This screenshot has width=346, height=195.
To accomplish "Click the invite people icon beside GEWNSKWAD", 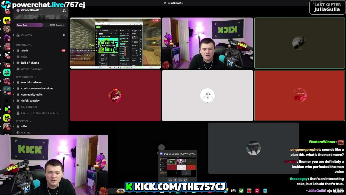I will pos(64,10).
